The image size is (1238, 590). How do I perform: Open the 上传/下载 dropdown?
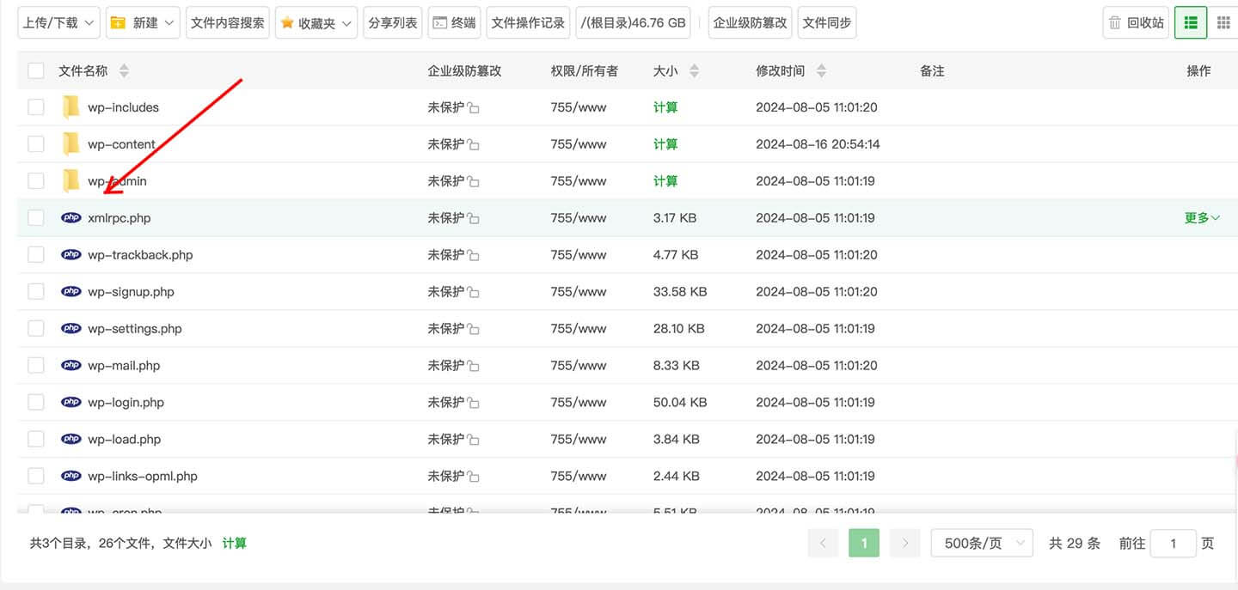[x=58, y=23]
